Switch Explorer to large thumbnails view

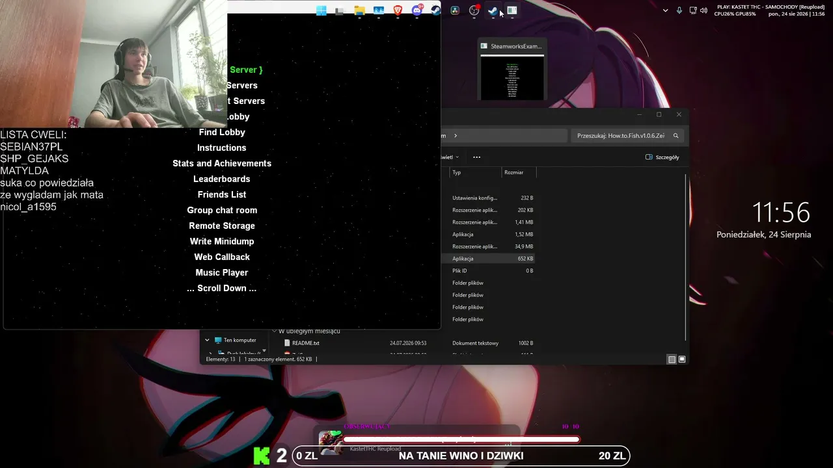[682, 359]
